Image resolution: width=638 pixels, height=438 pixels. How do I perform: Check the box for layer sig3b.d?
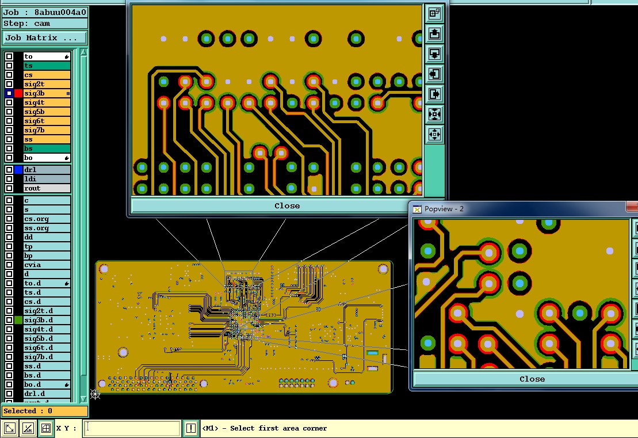[9, 320]
